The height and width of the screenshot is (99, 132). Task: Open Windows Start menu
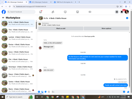2,97
